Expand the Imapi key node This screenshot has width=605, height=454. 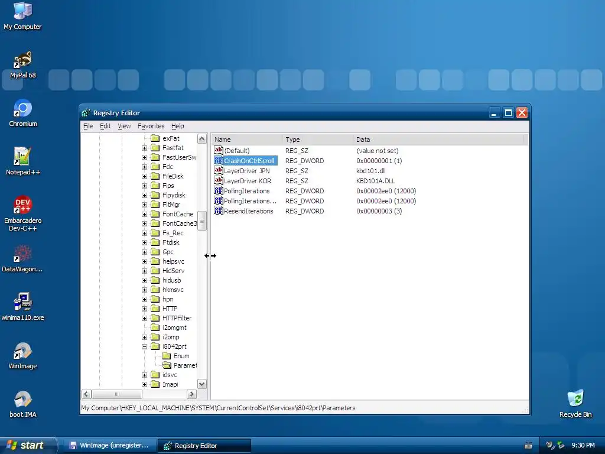pyautogui.click(x=144, y=384)
